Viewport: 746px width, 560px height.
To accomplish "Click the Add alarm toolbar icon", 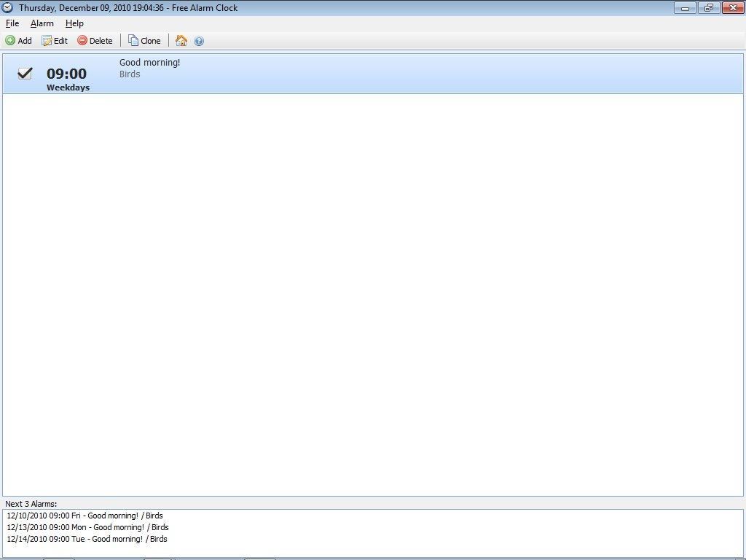I will 10,41.
